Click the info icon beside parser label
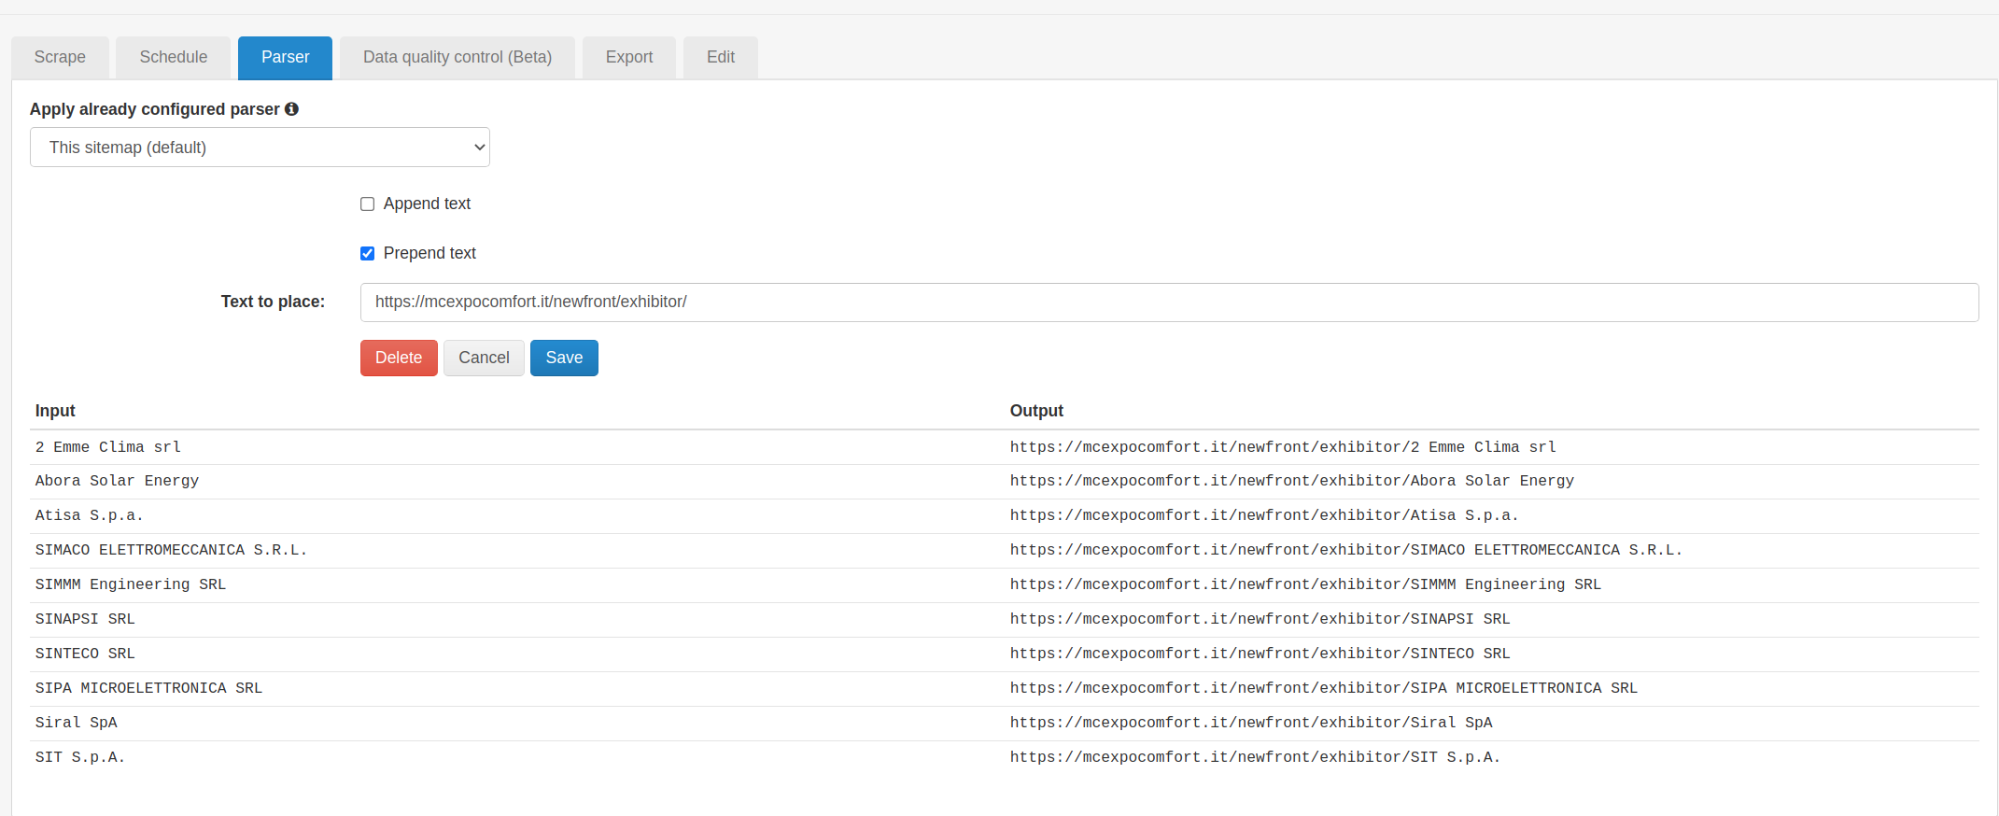 click(x=291, y=109)
